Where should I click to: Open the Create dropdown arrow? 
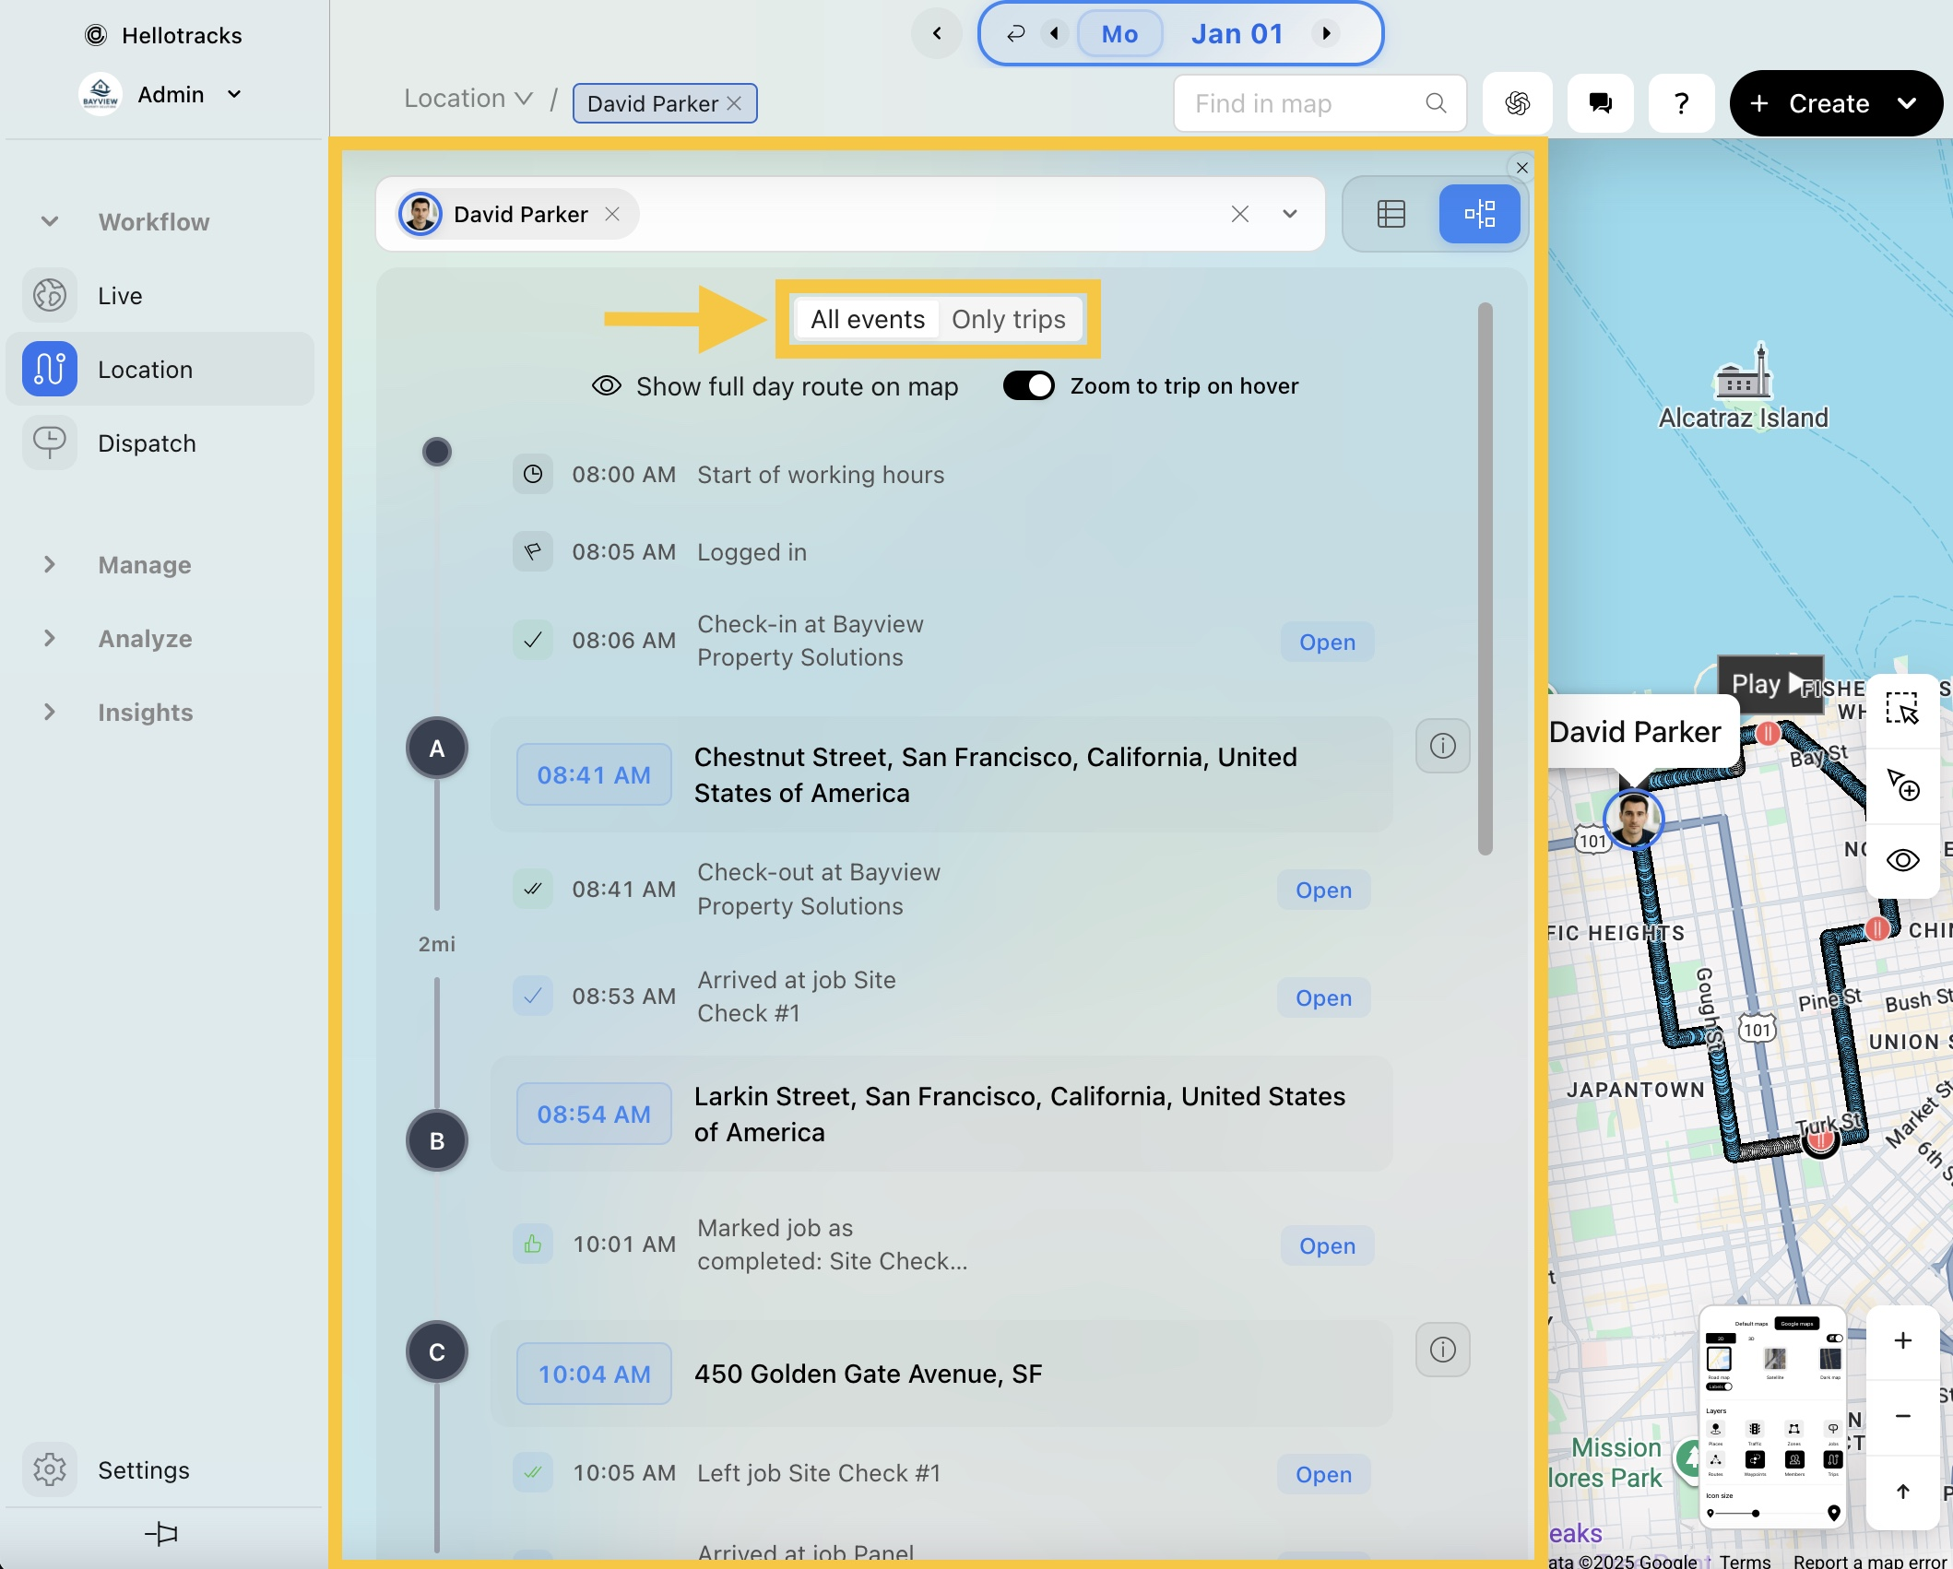(1907, 103)
